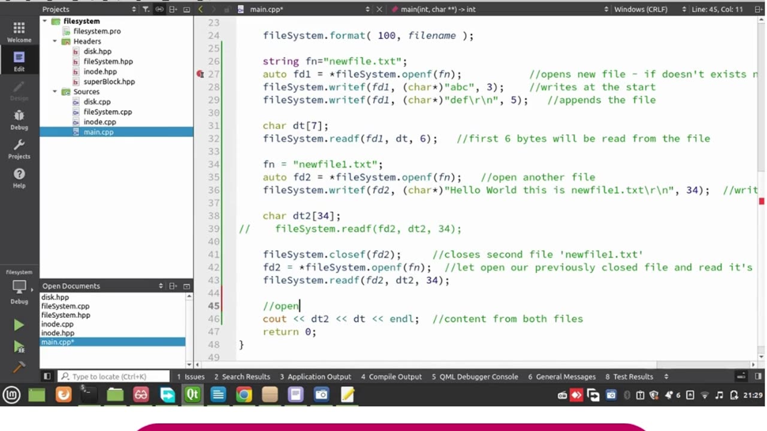Select main.cpp* in Open Documents list
767x431 pixels.
click(x=113, y=342)
